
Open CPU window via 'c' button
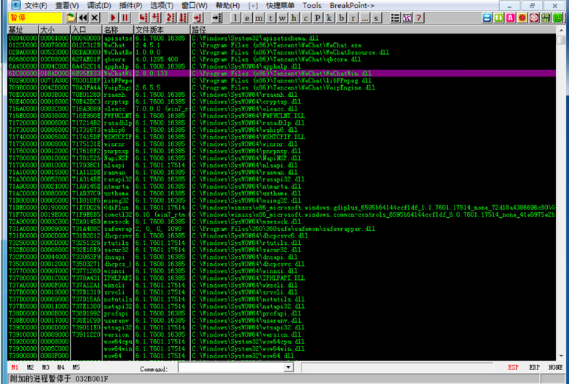point(306,17)
